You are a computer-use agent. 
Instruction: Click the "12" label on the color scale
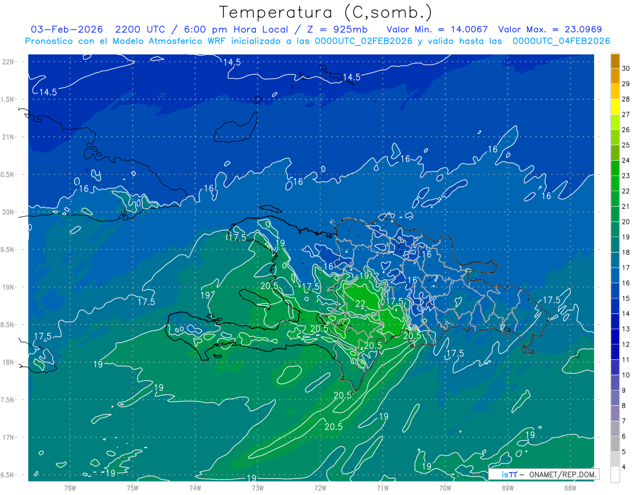(626, 344)
